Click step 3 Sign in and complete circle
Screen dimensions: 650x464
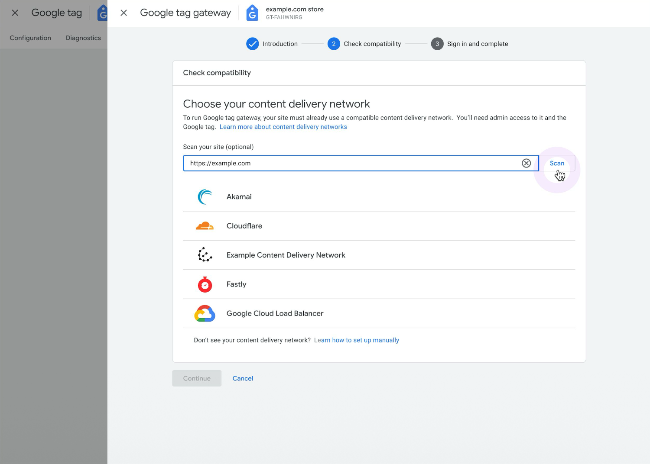pyautogui.click(x=437, y=44)
